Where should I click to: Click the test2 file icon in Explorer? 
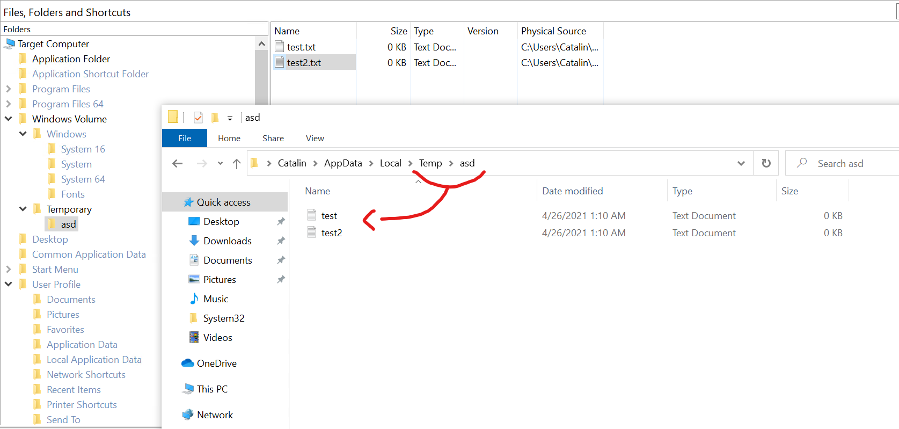click(312, 232)
